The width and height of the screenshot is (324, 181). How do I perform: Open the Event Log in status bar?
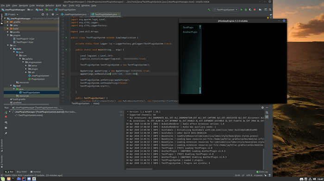click(x=262, y=172)
